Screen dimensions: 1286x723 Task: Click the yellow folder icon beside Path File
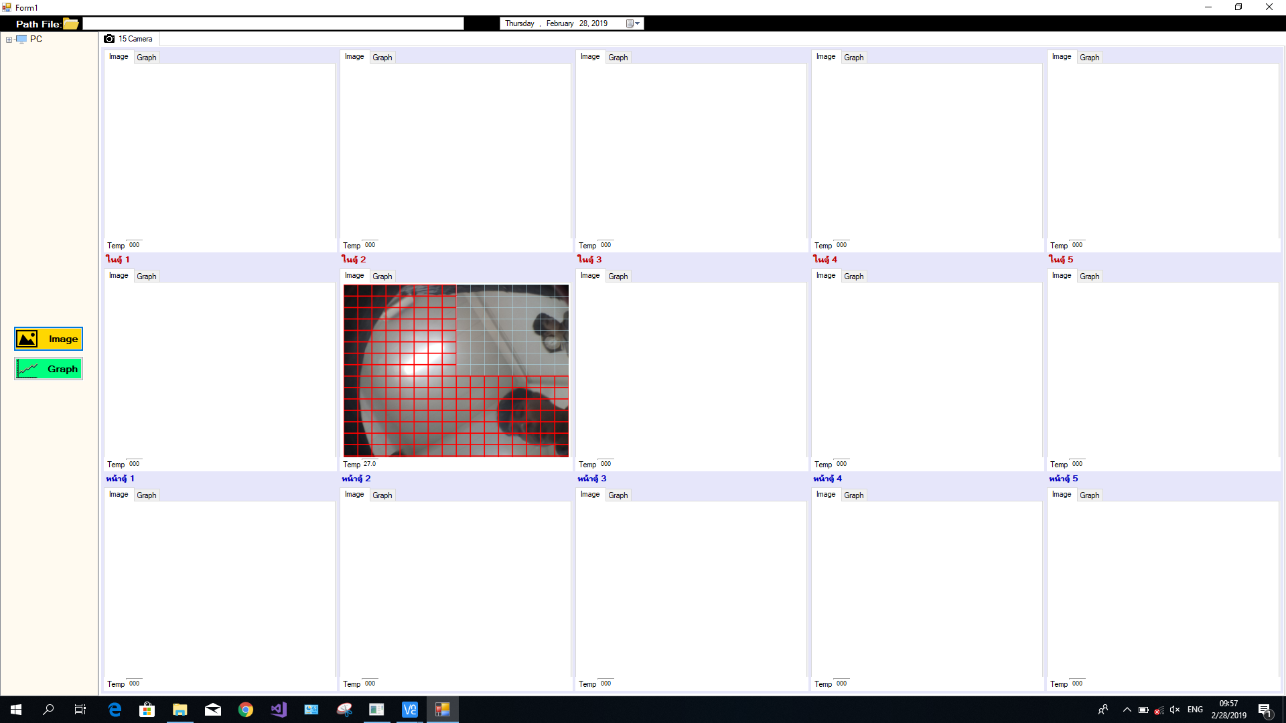(x=70, y=24)
